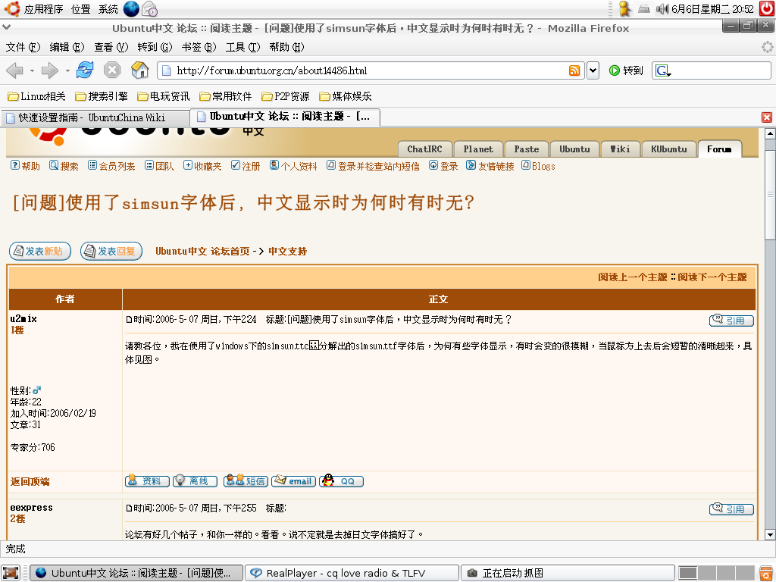Open the 查看 menu

(x=111, y=47)
